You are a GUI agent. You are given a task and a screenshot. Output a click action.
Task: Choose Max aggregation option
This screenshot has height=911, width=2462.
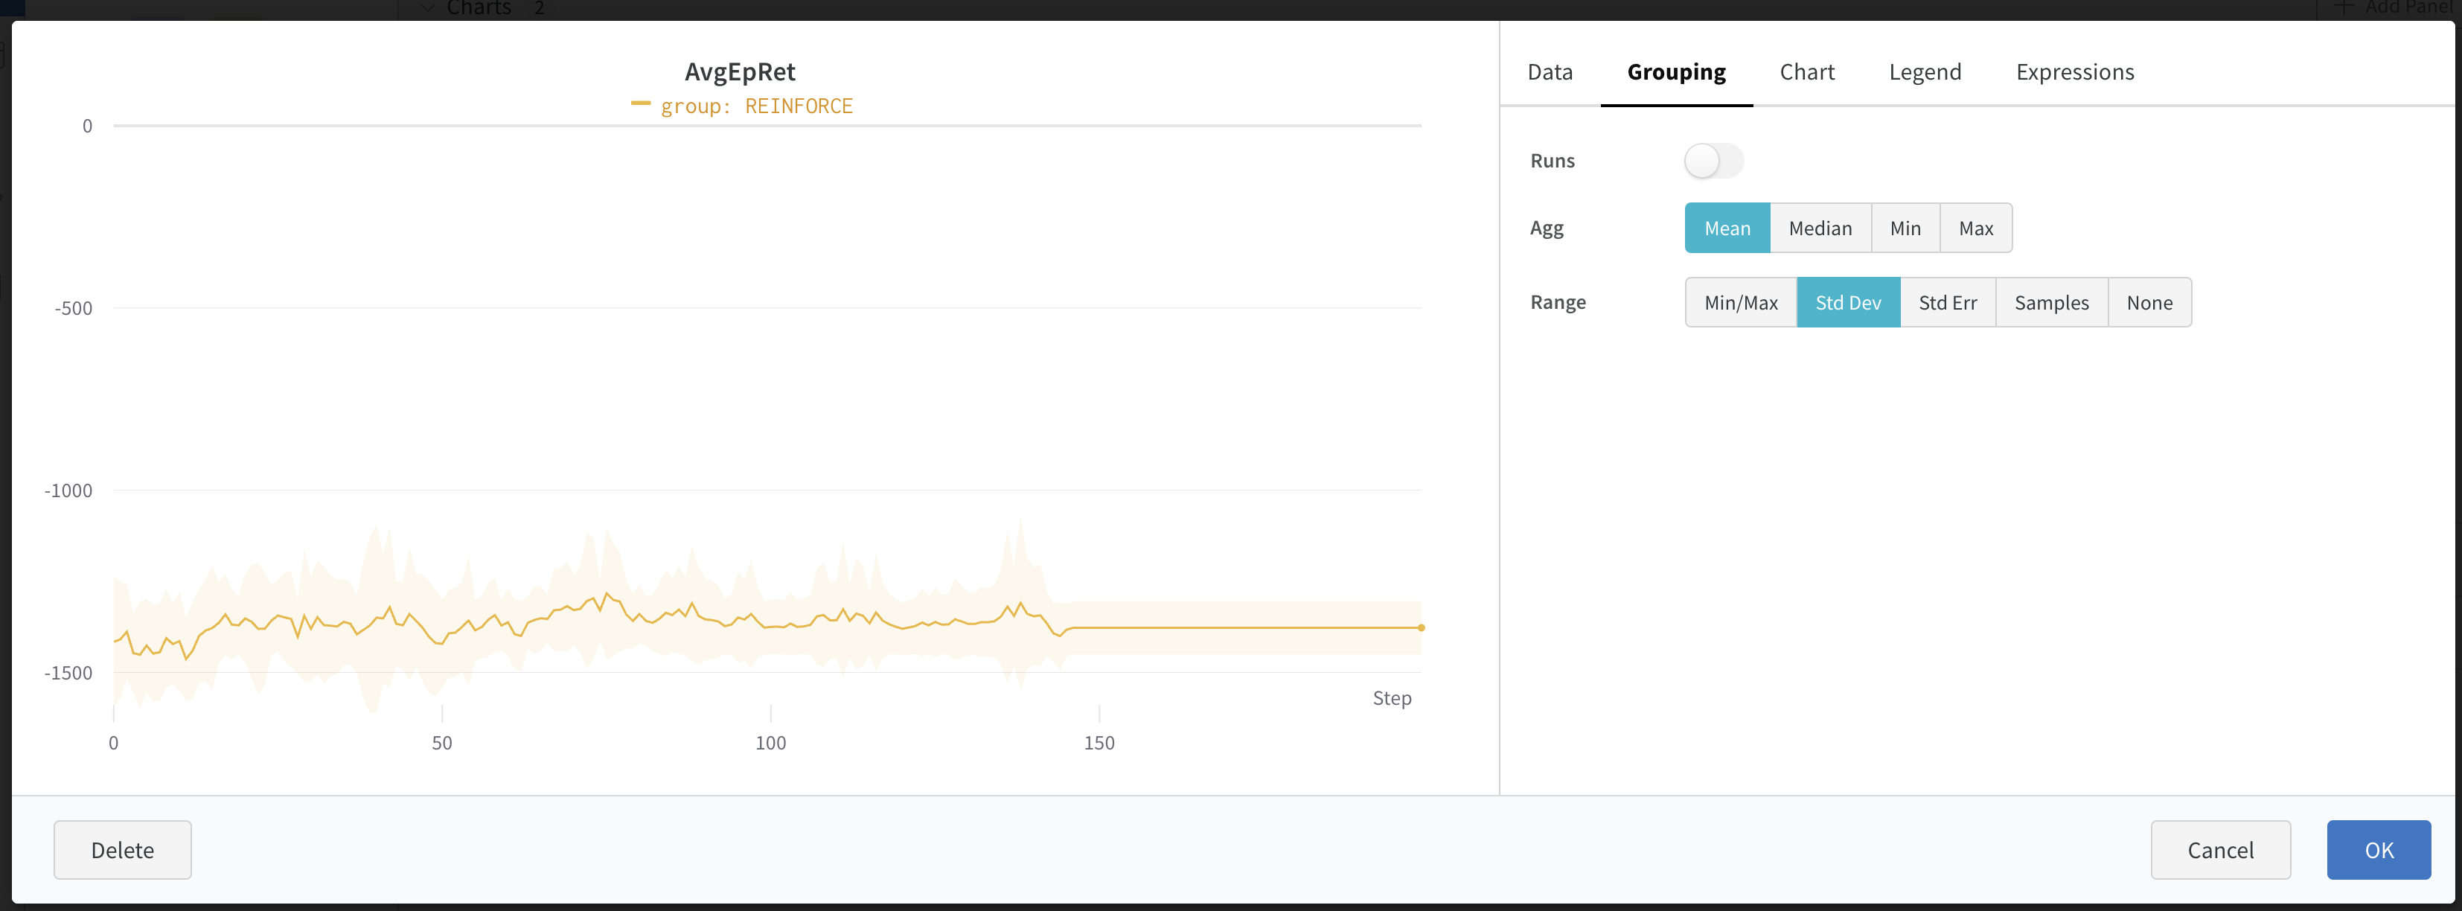click(1975, 228)
